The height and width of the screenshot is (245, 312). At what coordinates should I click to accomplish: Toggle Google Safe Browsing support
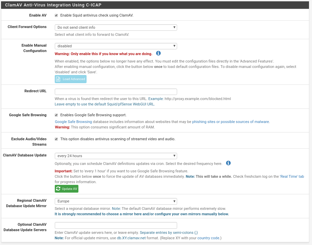point(56,115)
